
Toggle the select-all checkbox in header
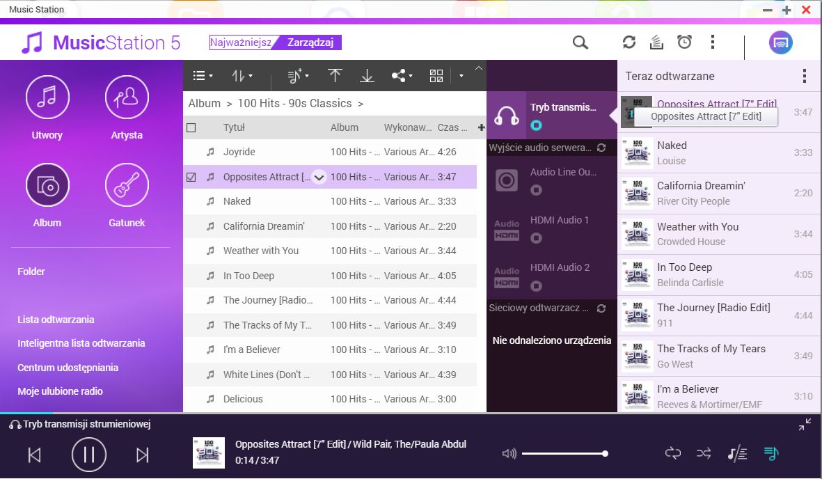(x=191, y=127)
